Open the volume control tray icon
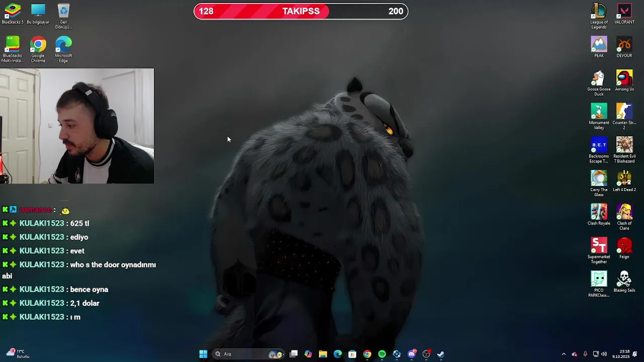 point(604,354)
